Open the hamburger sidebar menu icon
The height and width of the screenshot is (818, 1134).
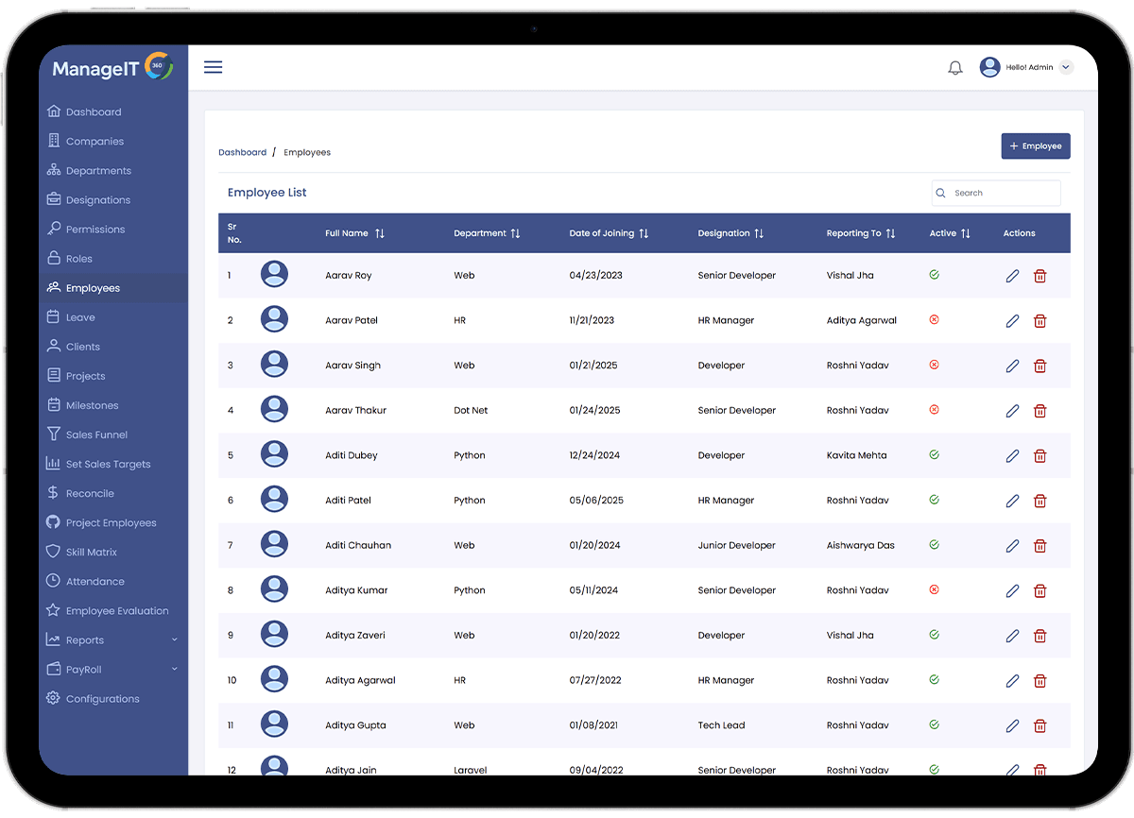point(214,67)
